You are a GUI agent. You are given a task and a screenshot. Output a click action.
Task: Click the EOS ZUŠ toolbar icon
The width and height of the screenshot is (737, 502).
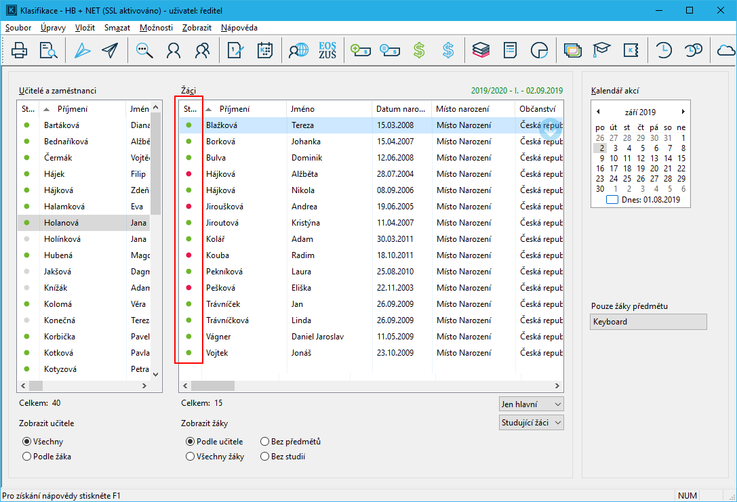tap(327, 50)
